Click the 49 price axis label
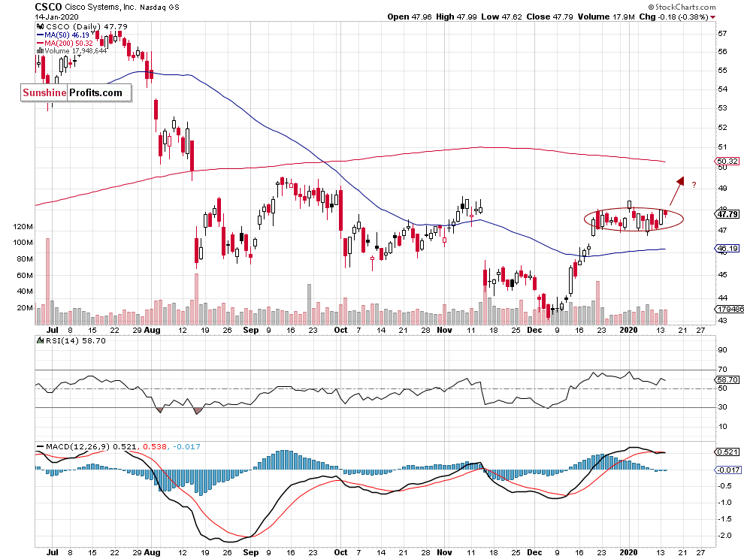 pos(722,189)
